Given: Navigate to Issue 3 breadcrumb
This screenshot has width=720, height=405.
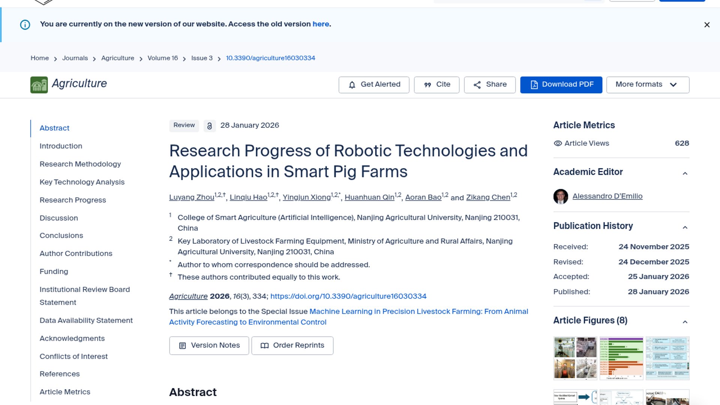Looking at the screenshot, I should point(202,58).
